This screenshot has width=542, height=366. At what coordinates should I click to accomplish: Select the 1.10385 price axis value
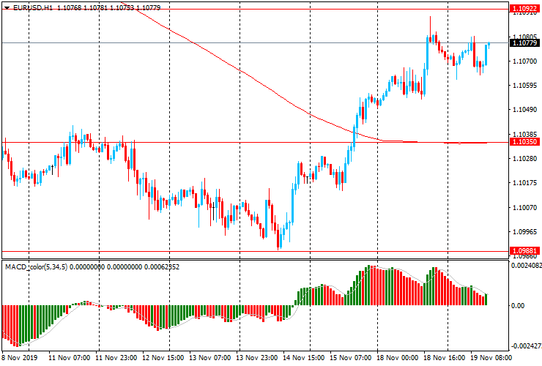coord(525,134)
